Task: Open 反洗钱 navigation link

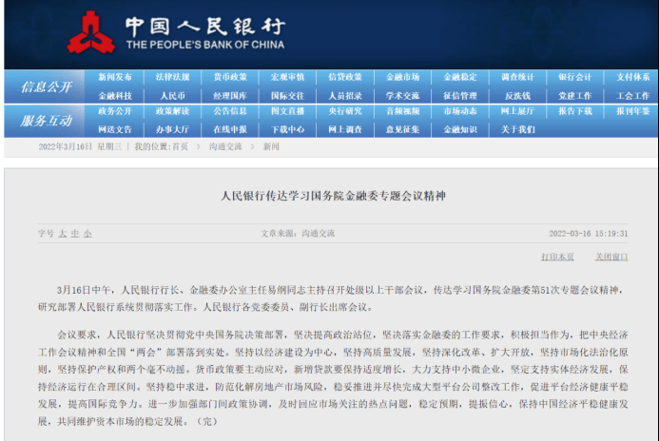Action: (517, 95)
